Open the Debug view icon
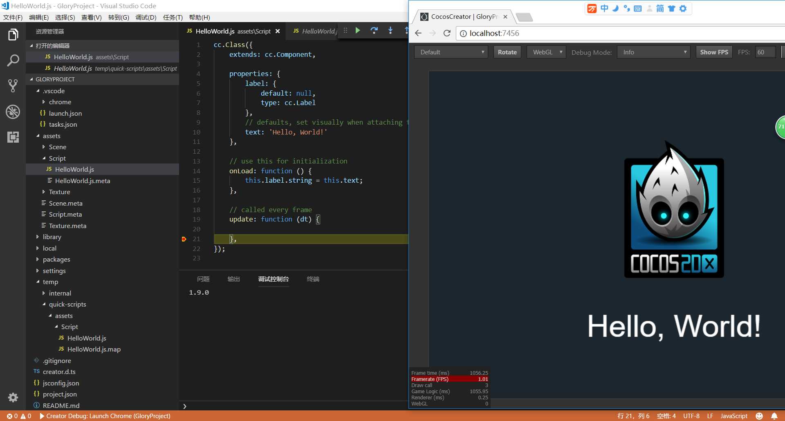 pos(13,112)
